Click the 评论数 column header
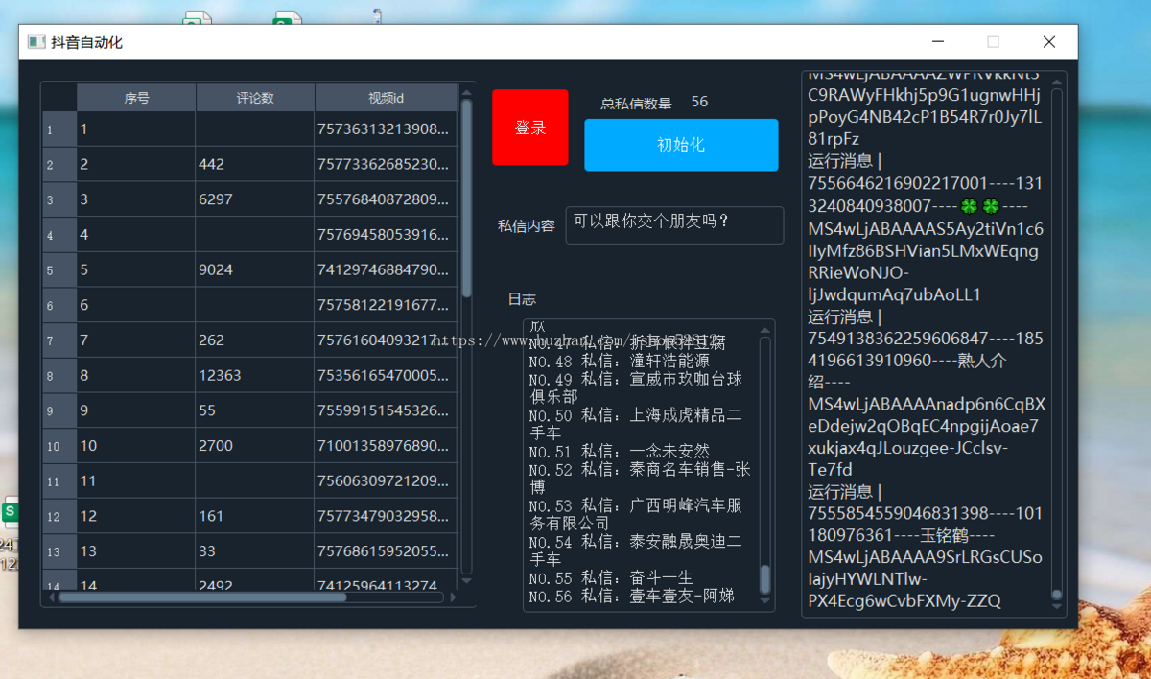This screenshot has height=679, width=1151. 254,97
